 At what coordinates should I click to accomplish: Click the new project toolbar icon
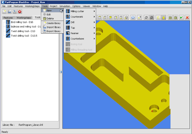point(4,12)
